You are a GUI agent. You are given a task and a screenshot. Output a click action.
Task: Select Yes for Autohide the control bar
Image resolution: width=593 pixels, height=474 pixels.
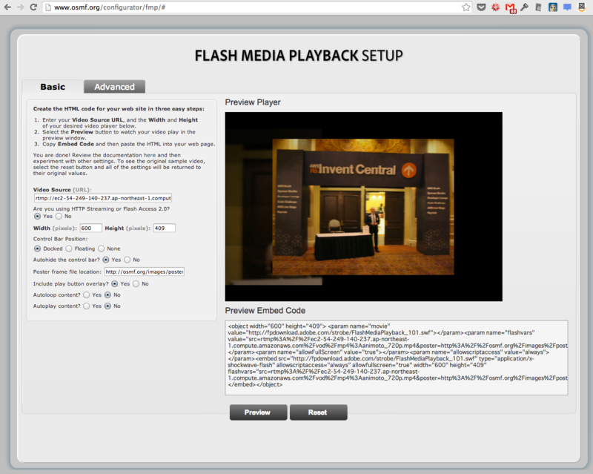[x=106, y=260]
